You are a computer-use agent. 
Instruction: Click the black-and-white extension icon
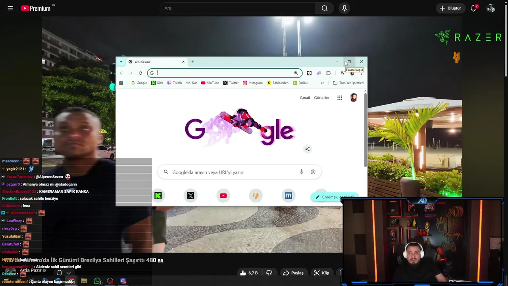point(309,73)
